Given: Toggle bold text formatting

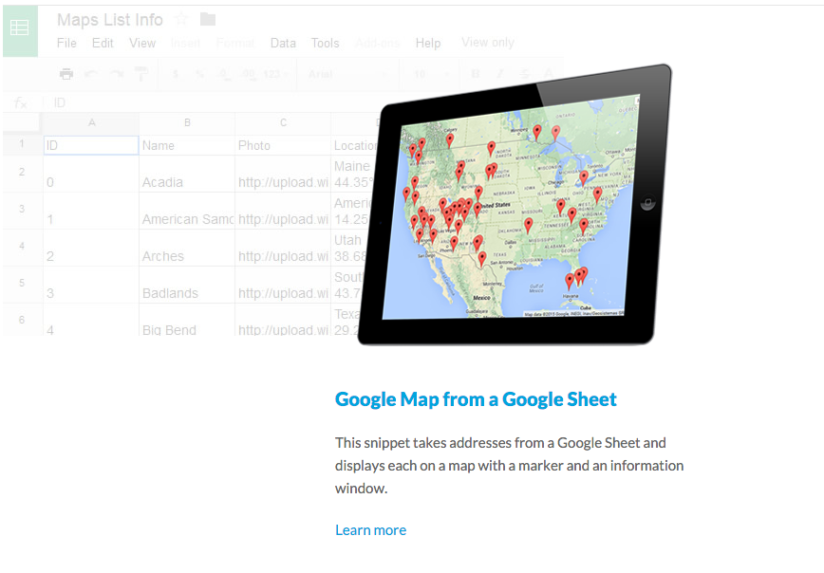Looking at the screenshot, I should coord(474,73).
